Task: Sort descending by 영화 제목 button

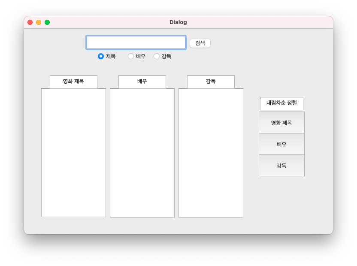Action: point(281,123)
